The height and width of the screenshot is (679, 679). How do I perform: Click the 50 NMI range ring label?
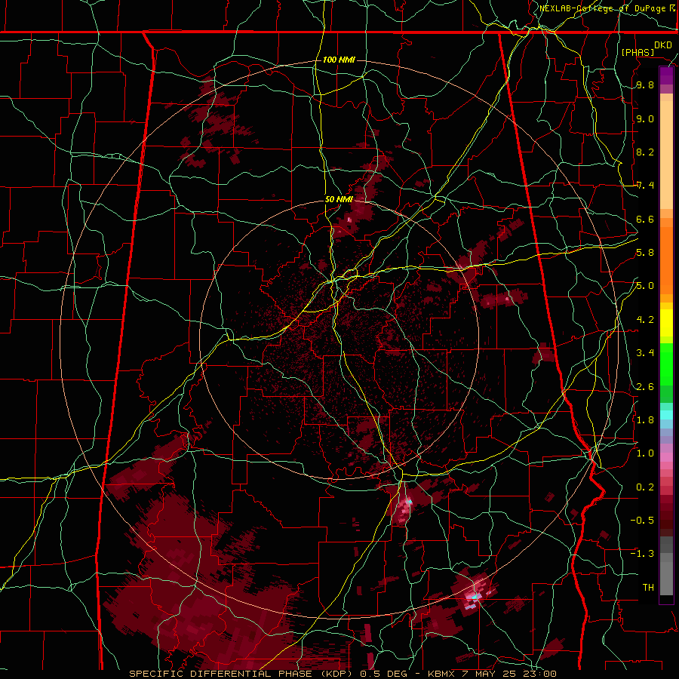[339, 199]
